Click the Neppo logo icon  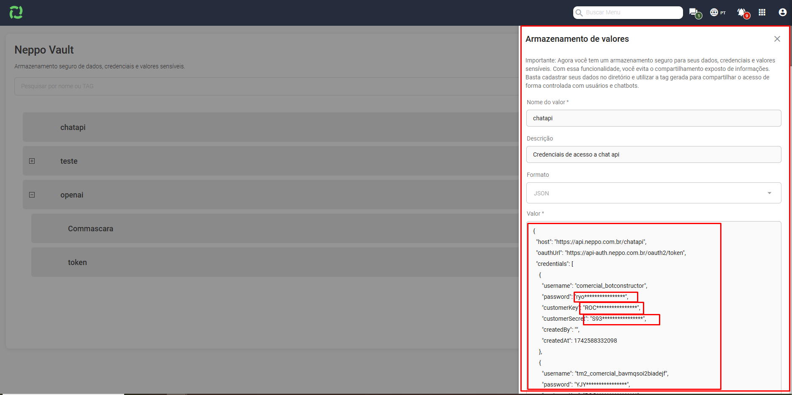pos(16,12)
